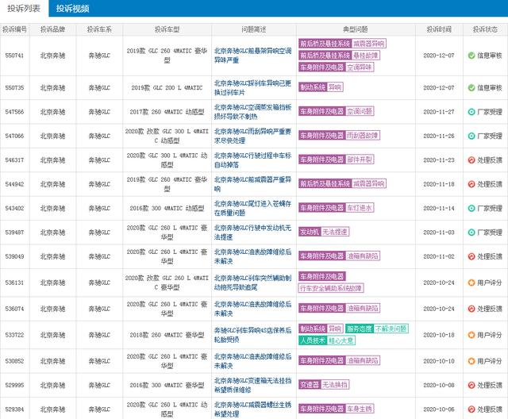Open complaint about 尾灯进入苍蝇
Viewport: 508px width, 419px height.
click(x=252, y=208)
